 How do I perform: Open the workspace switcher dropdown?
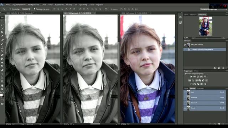[213, 9]
